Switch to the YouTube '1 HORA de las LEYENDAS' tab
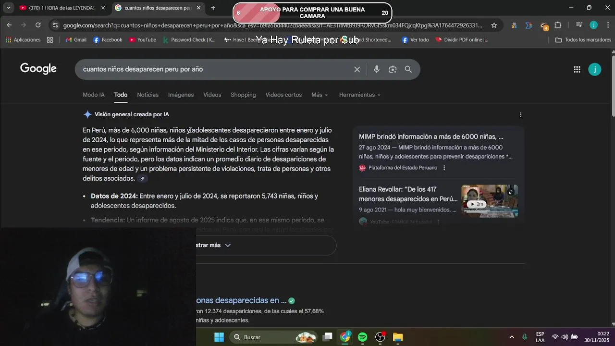The width and height of the screenshot is (615, 346). pos(62,8)
